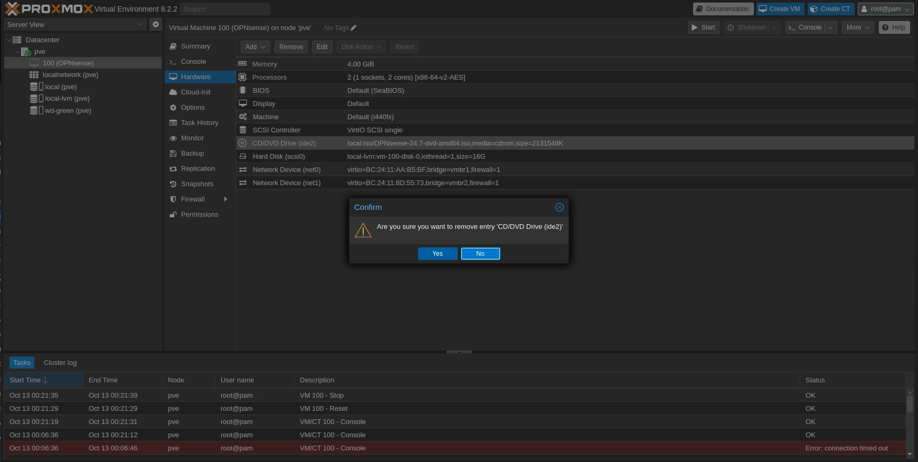Viewport: 918px width, 462px height.
Task: Click the wd-green (pve) storage icon
Action: coord(36,110)
